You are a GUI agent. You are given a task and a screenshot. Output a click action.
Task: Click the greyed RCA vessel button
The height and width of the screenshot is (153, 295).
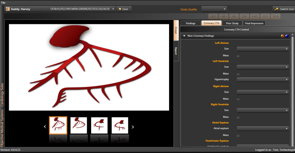click(x=276, y=16)
